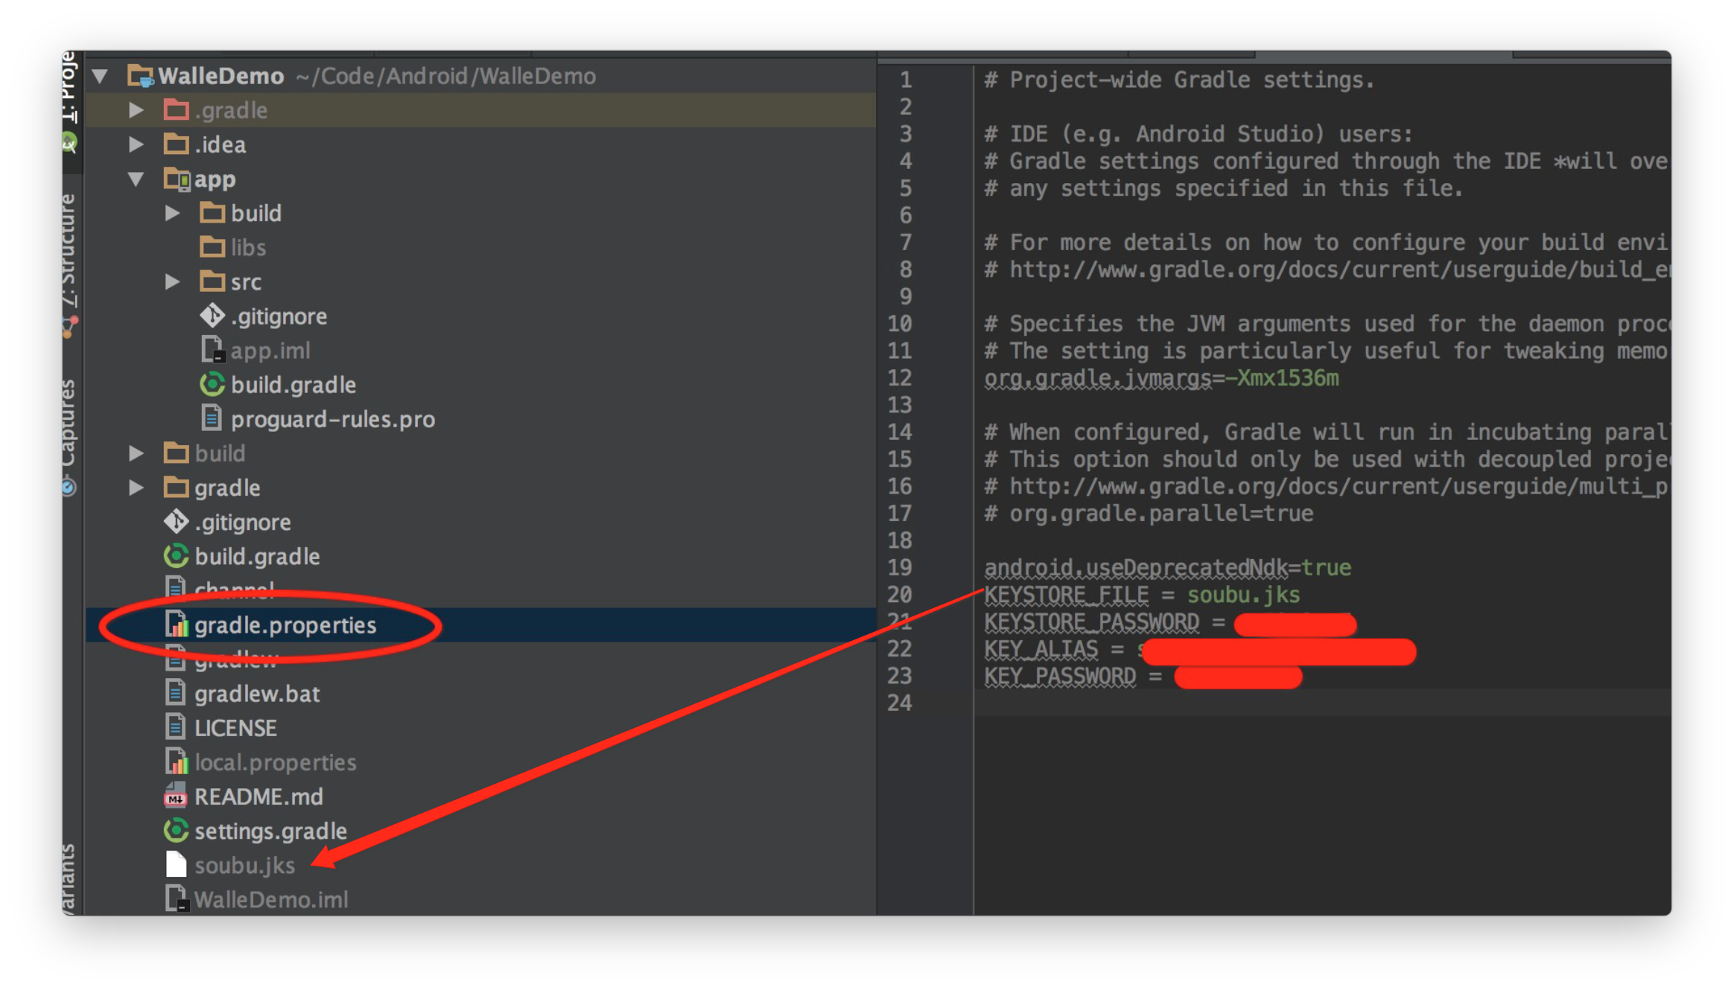Click the settings.gradle Gradle icon
Viewport: 1734px width, 990px height.
[x=176, y=831]
